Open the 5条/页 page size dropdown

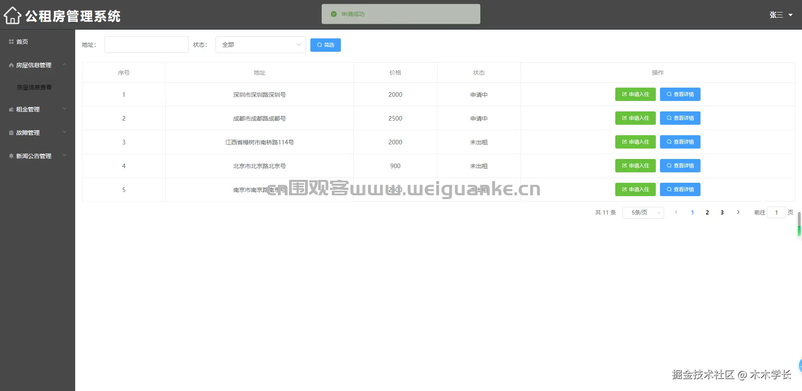tap(643, 212)
